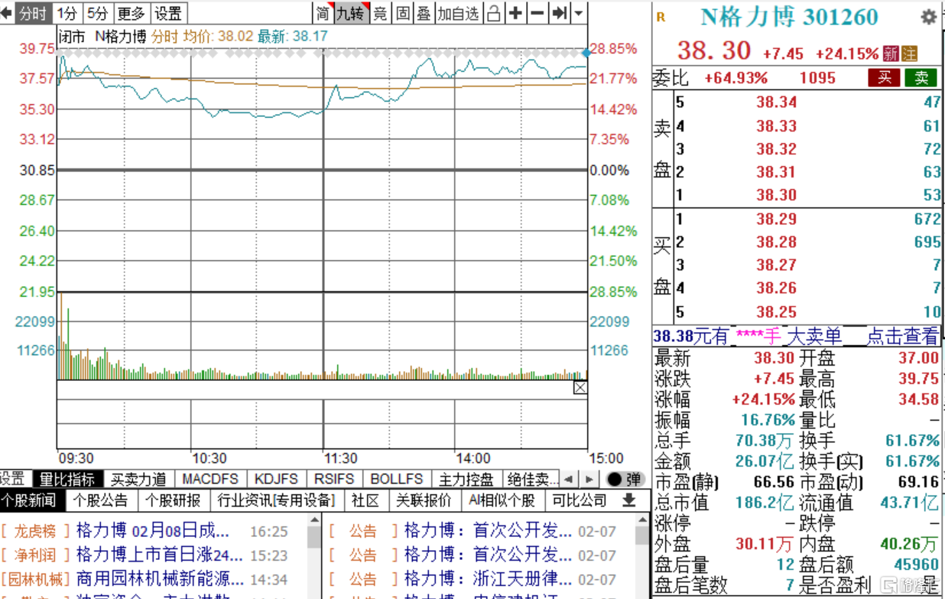Add stock via 加自选 button

pos(459,13)
